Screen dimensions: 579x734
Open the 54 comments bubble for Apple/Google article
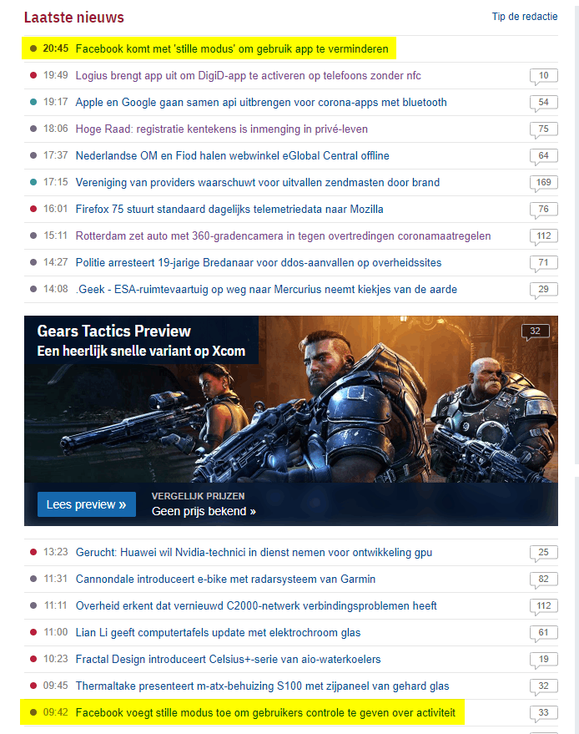coord(543,103)
